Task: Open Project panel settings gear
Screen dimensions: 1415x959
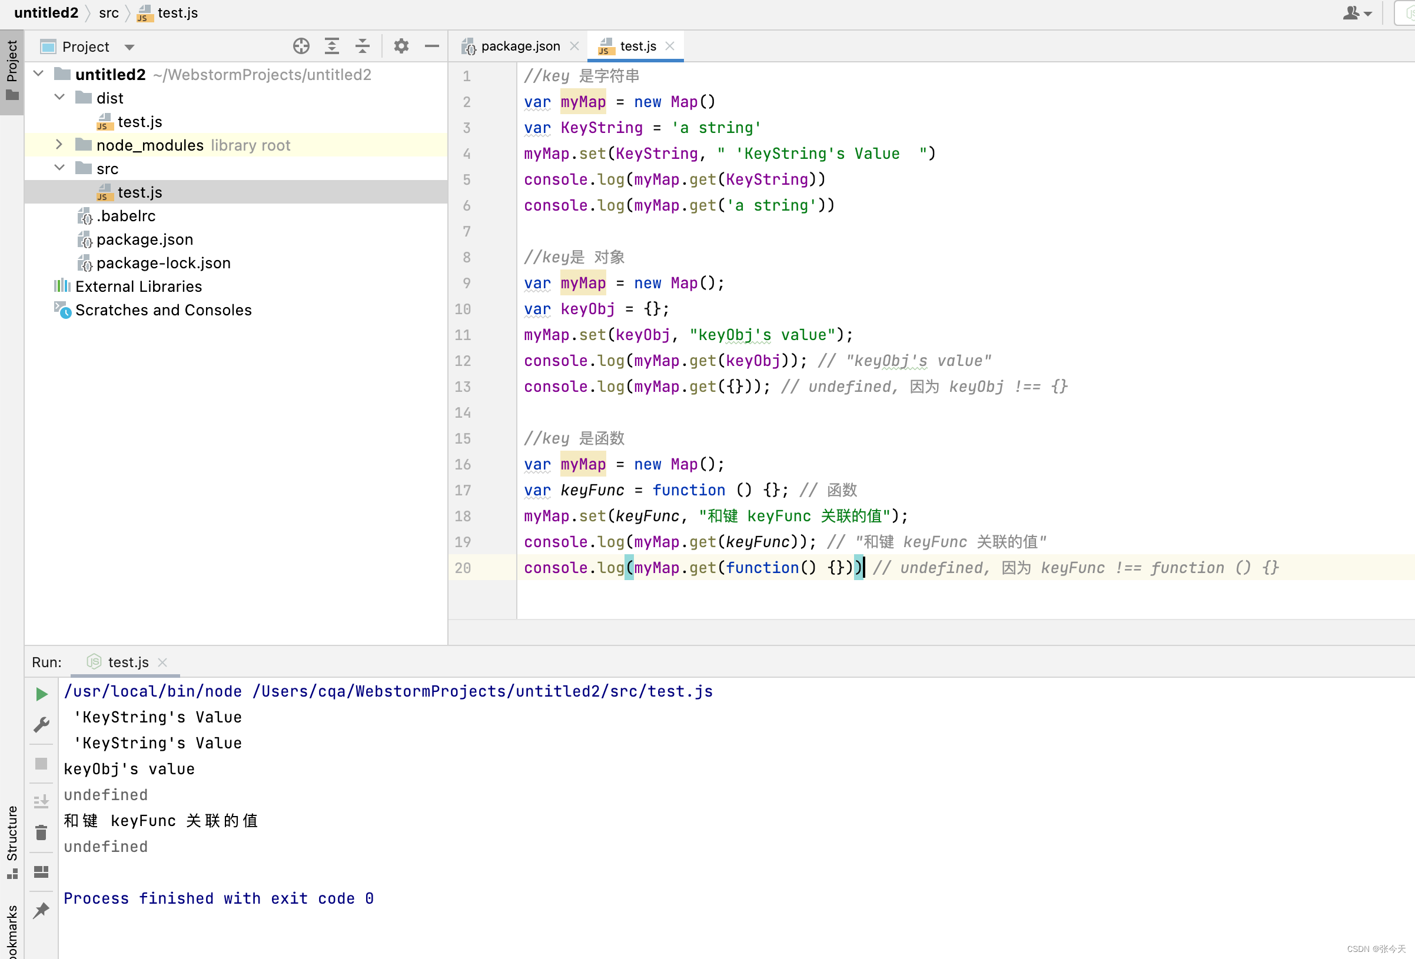Action: [x=401, y=46]
